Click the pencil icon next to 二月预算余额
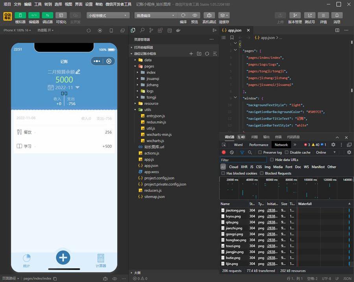354x282 pixels. [x=78, y=72]
